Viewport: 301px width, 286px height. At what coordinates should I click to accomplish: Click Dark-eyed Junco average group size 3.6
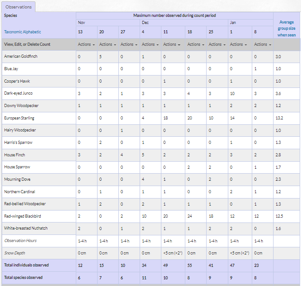click(278, 94)
